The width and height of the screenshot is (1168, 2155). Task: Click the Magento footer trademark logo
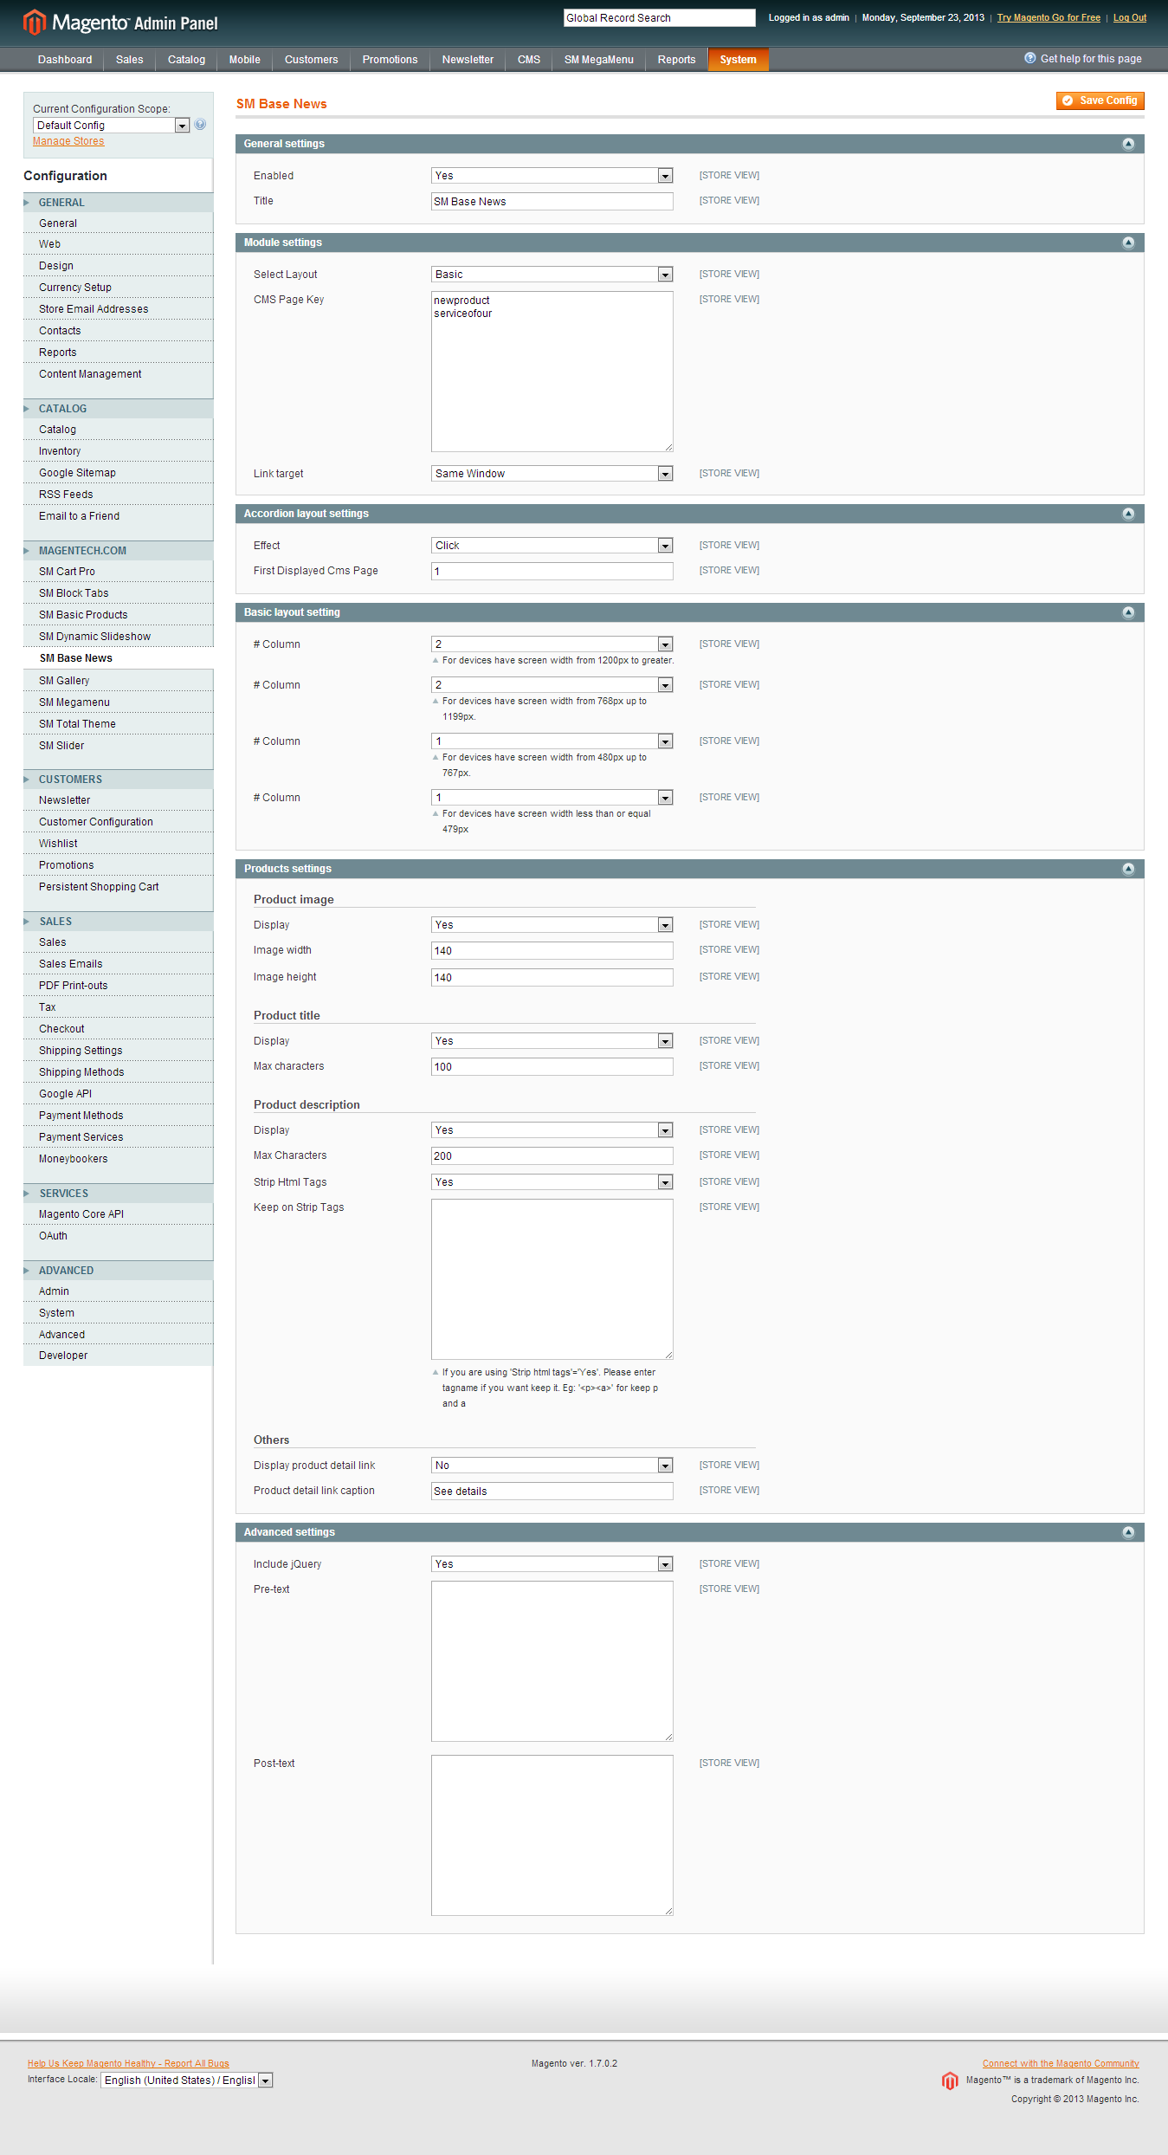click(x=950, y=2081)
